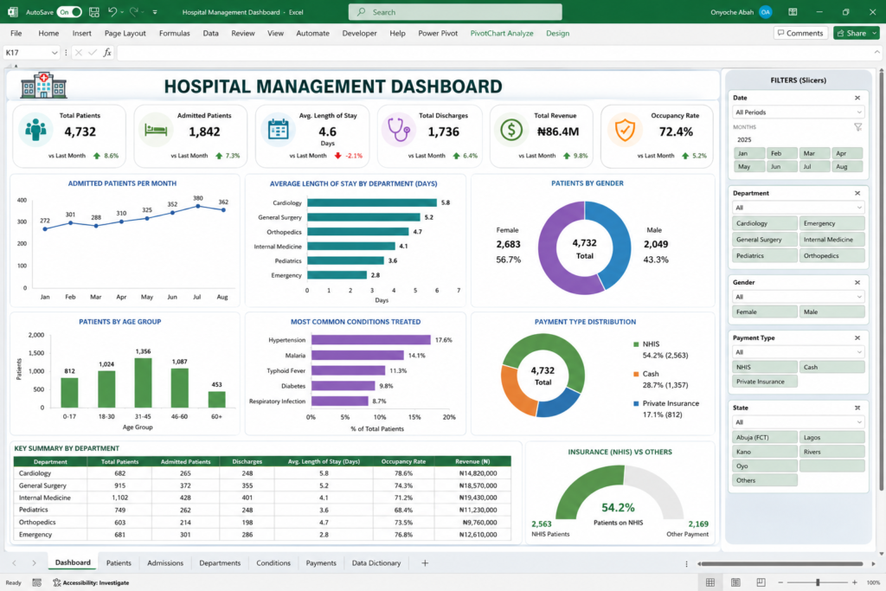
Task: Add a new sheet with plus icon
Action: tap(425, 562)
